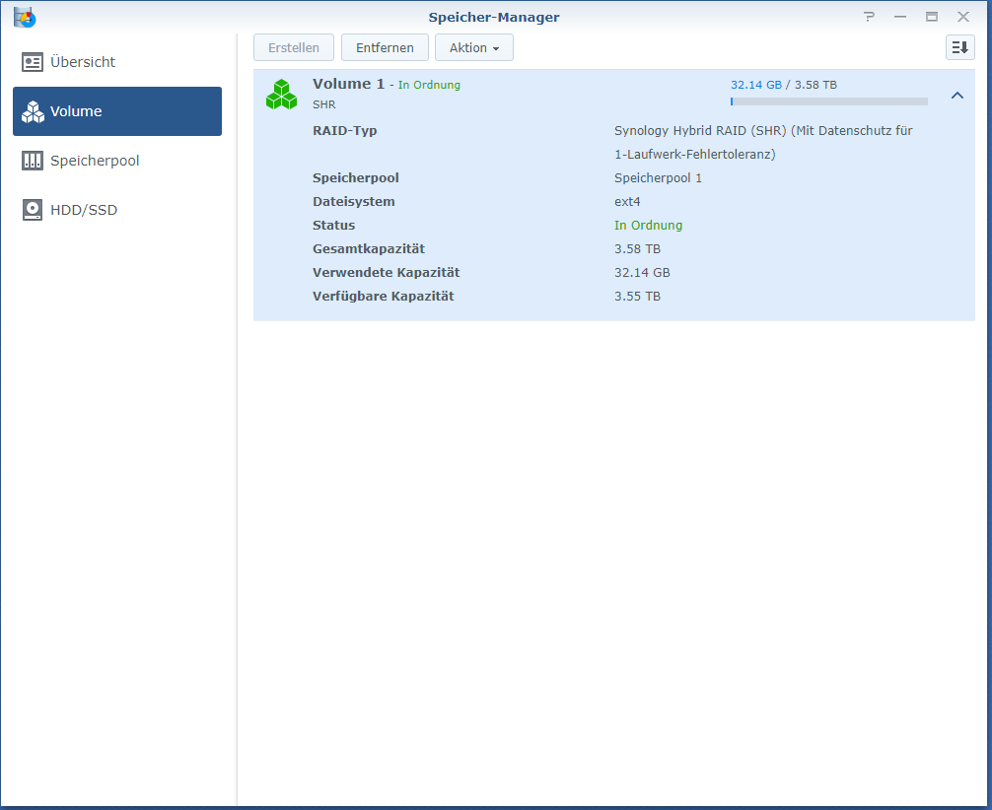This screenshot has width=992, height=810.
Task: Open the Aktion dropdown menu
Action: pyautogui.click(x=474, y=47)
